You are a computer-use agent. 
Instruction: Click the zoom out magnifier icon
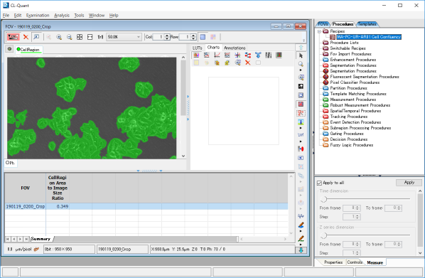(x=69, y=37)
